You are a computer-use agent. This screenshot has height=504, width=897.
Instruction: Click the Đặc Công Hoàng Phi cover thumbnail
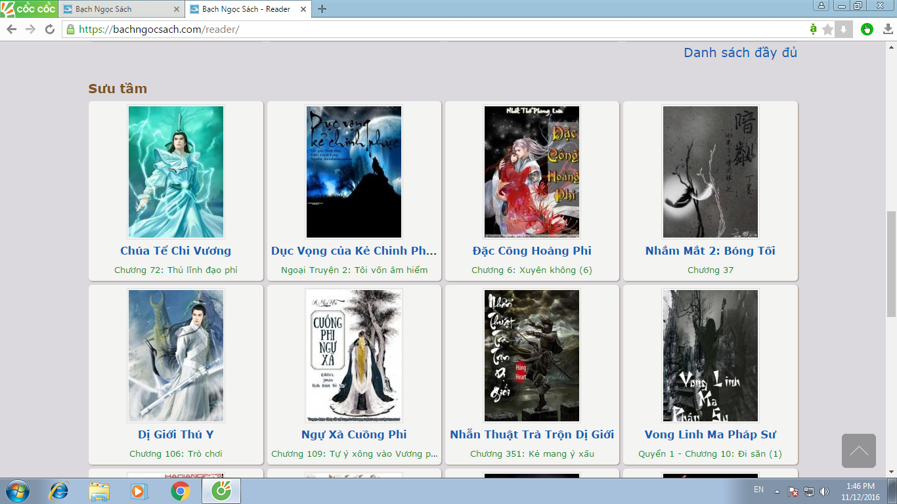tap(532, 172)
